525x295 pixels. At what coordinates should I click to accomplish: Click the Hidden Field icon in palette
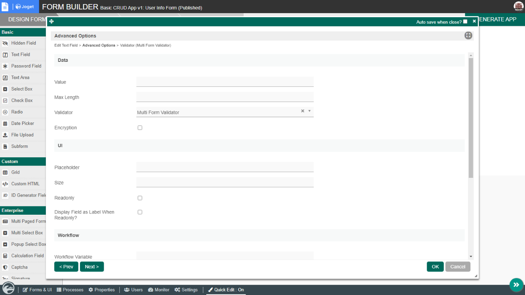tap(5, 43)
